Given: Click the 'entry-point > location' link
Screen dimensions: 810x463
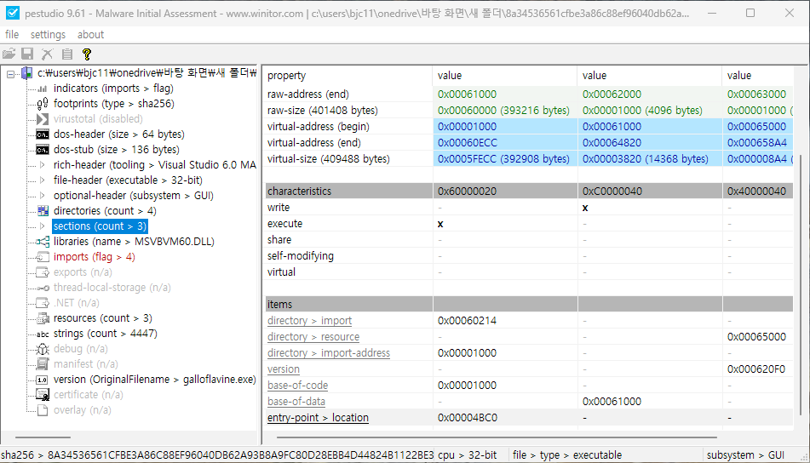Looking at the screenshot, I should click(318, 418).
